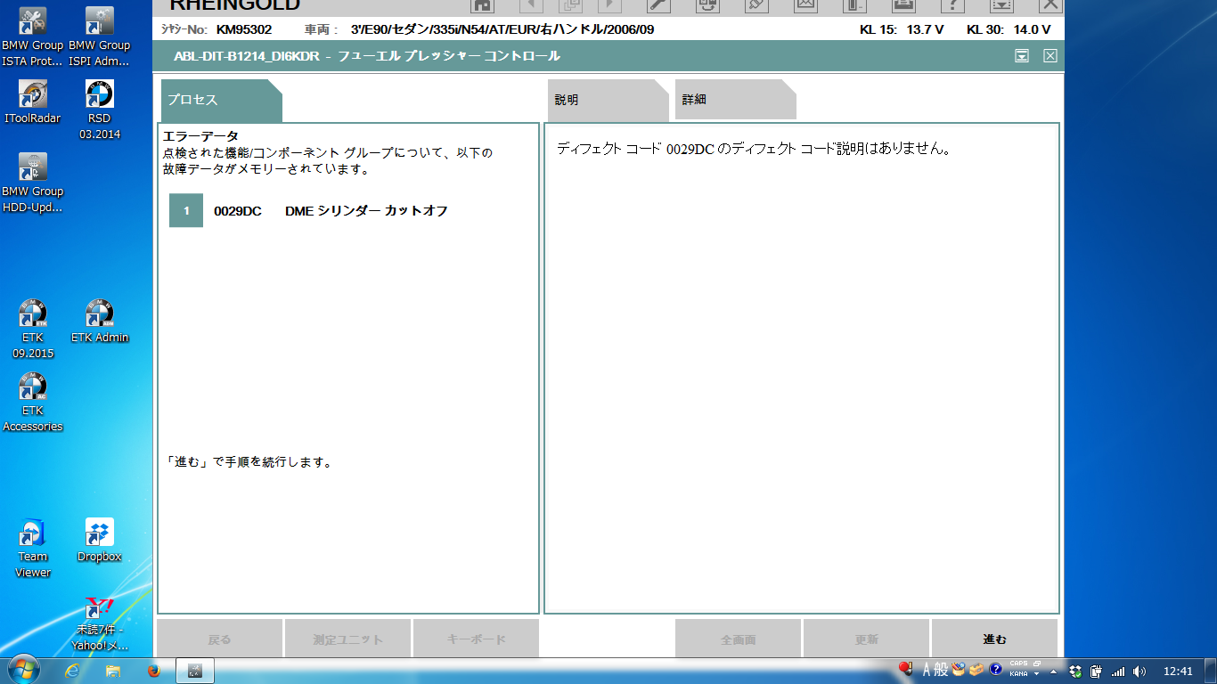The height and width of the screenshot is (684, 1217).
Task: Collapse the Fuel Pressure Control panel header
Action: click(x=1022, y=56)
